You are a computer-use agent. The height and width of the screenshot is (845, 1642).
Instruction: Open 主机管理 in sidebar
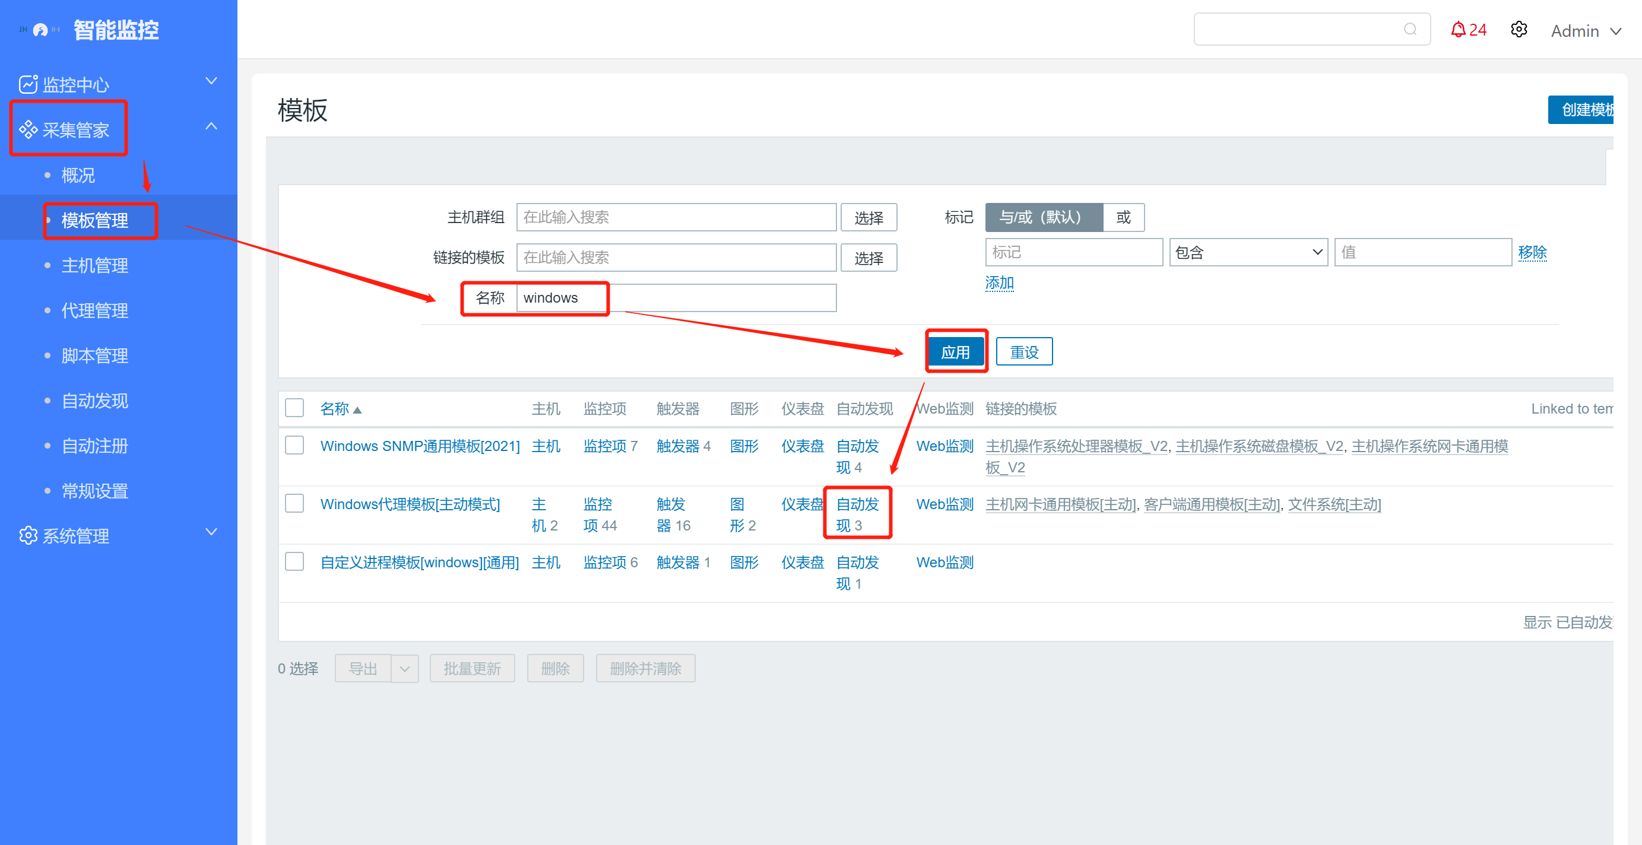click(x=94, y=265)
